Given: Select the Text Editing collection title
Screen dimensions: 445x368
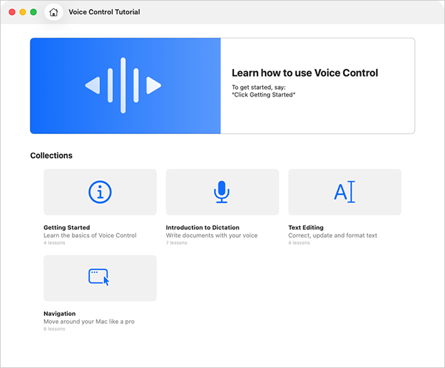Looking at the screenshot, I should 305,228.
